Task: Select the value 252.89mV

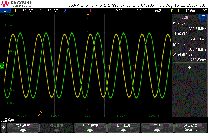Action: [198, 60]
